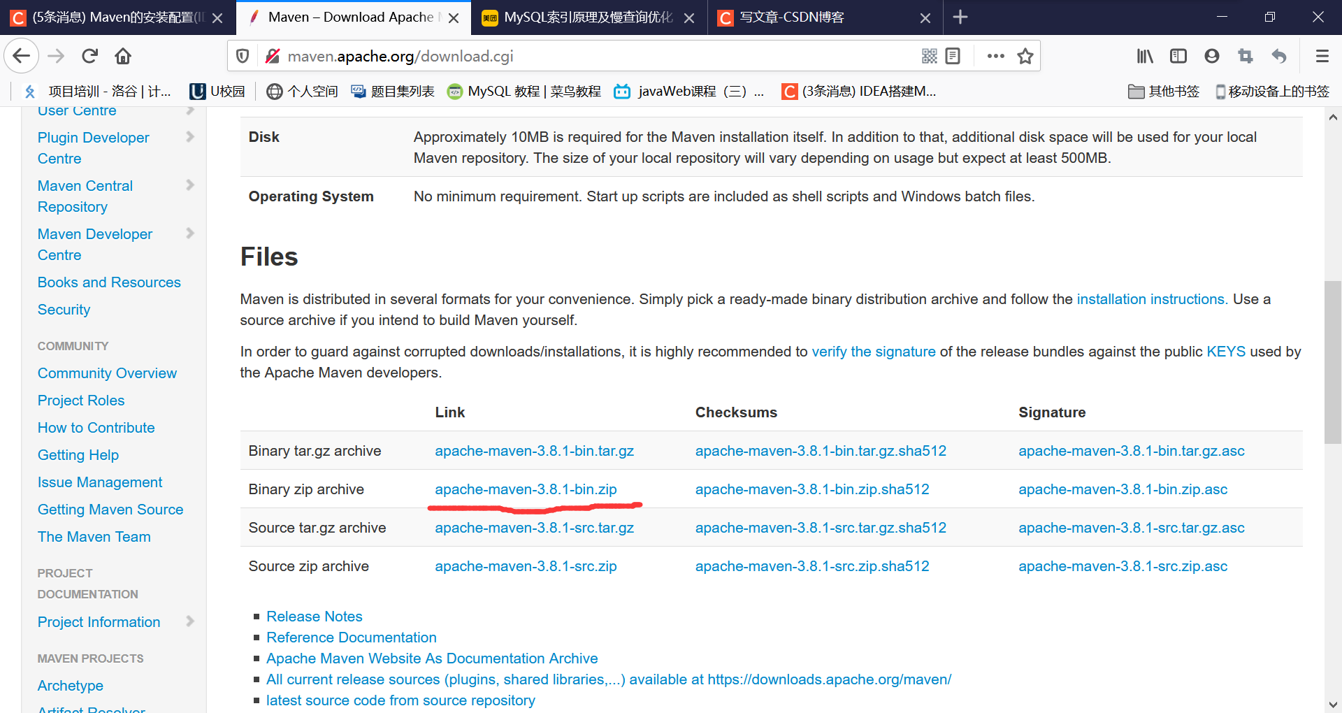
Task: Open the javaWeb课程 bookmark
Action: [688, 92]
